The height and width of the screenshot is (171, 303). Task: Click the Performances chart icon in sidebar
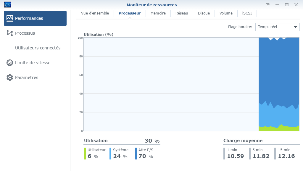pos(10,18)
